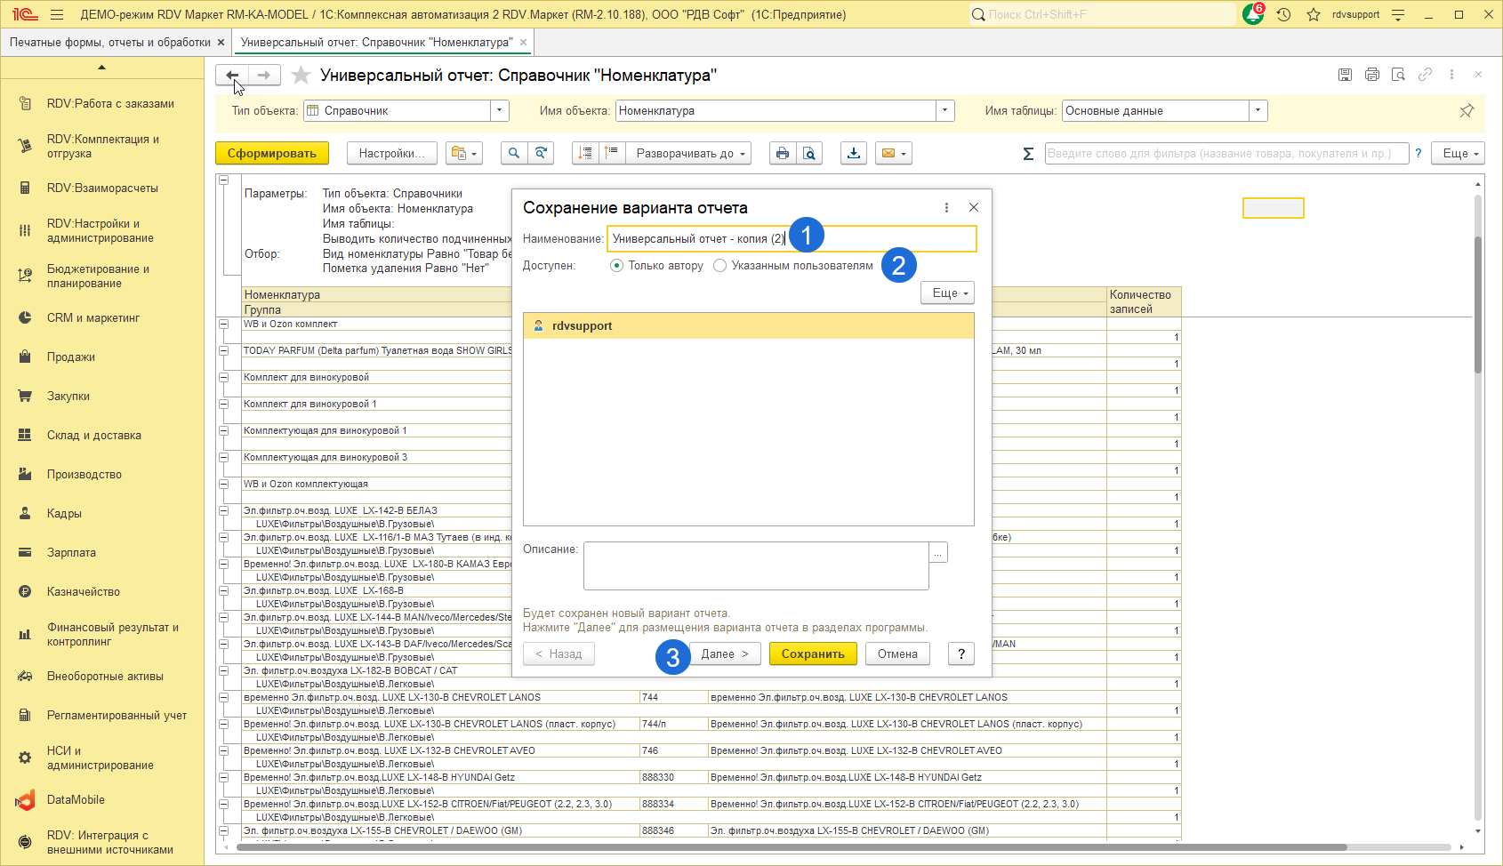Open 'Продажи' section in sidebar
The height and width of the screenshot is (866, 1503).
71,357
